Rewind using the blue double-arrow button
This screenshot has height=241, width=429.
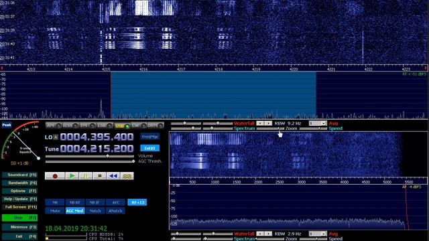[x=113, y=176]
